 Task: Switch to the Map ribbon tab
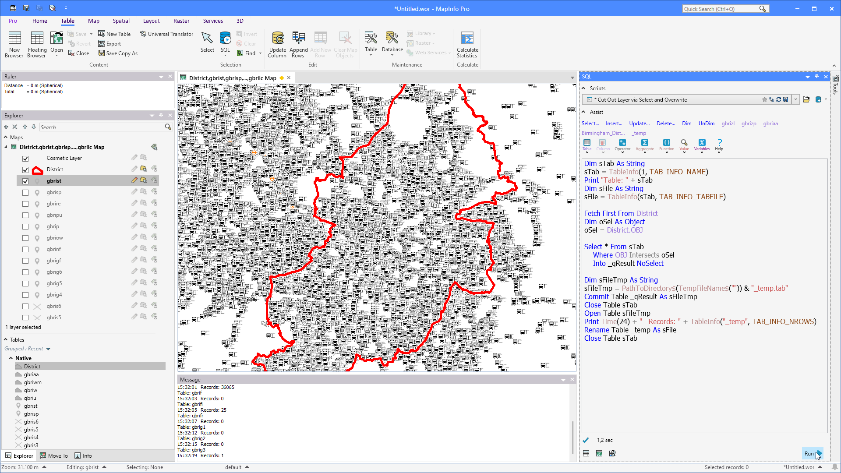93,21
